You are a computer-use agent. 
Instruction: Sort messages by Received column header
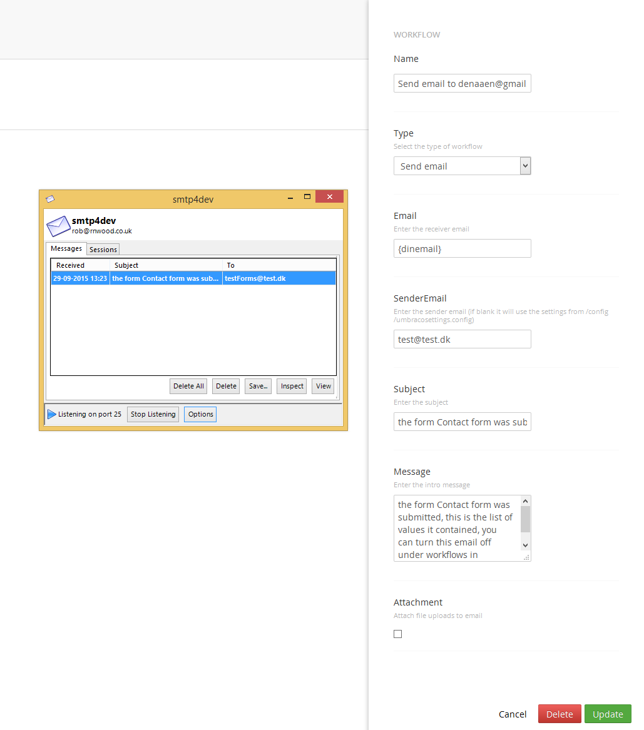pos(80,265)
